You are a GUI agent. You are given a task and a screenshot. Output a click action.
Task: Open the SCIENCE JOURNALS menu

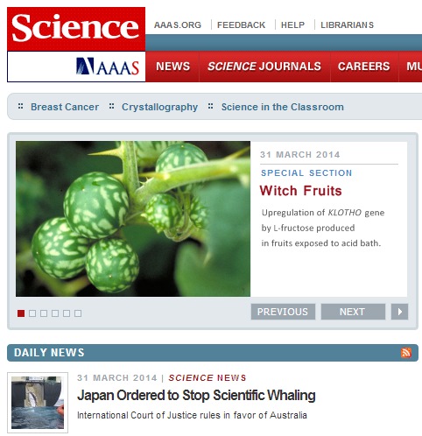[x=264, y=67]
